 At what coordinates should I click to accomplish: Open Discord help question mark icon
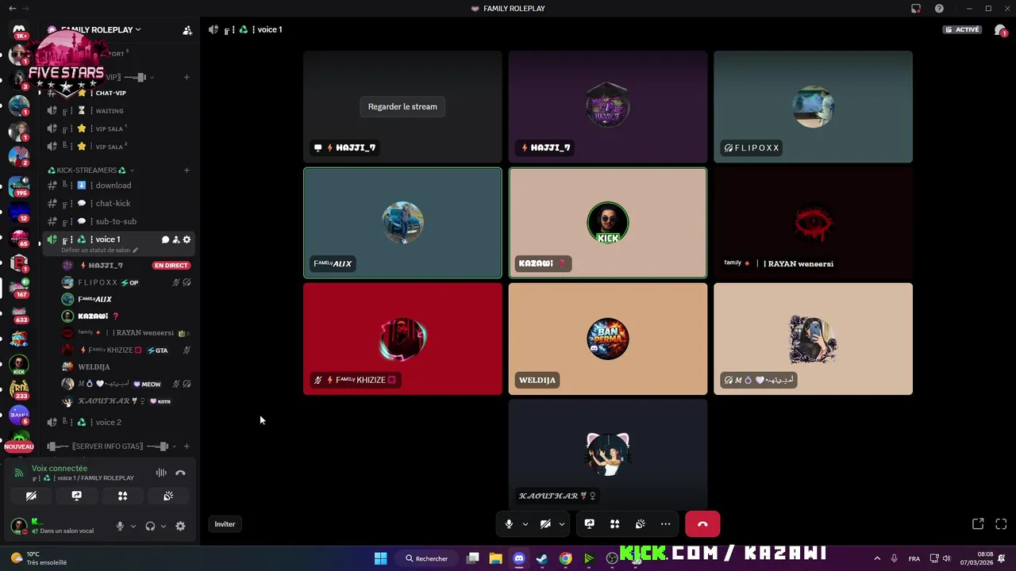click(939, 9)
